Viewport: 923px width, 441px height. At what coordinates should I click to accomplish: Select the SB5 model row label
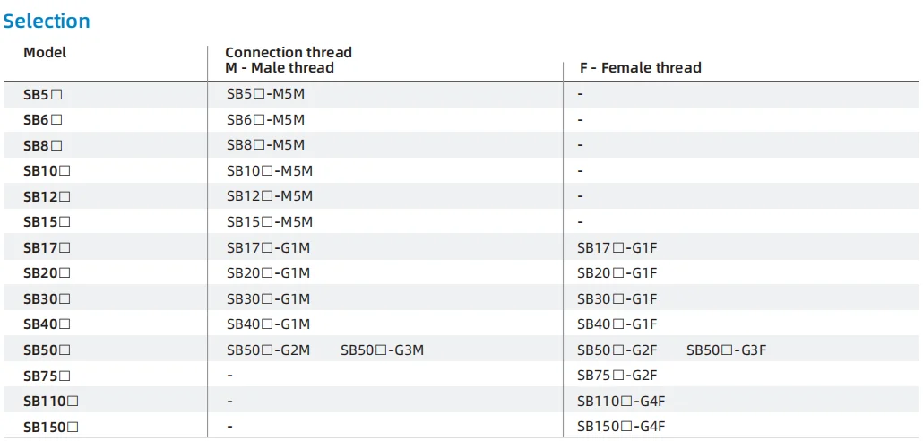(x=43, y=94)
